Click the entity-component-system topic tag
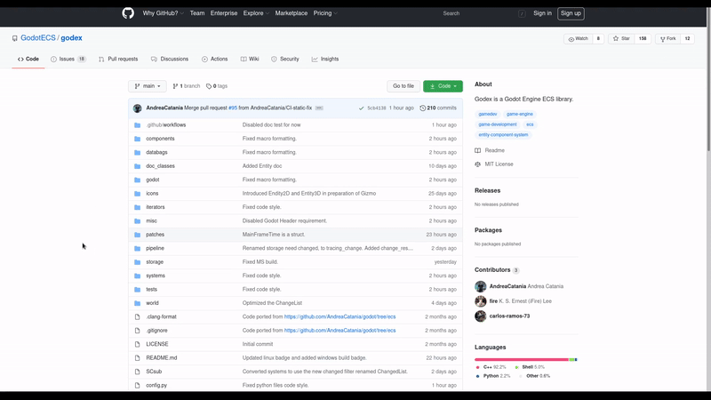This screenshot has height=400, width=711. [x=503, y=135]
